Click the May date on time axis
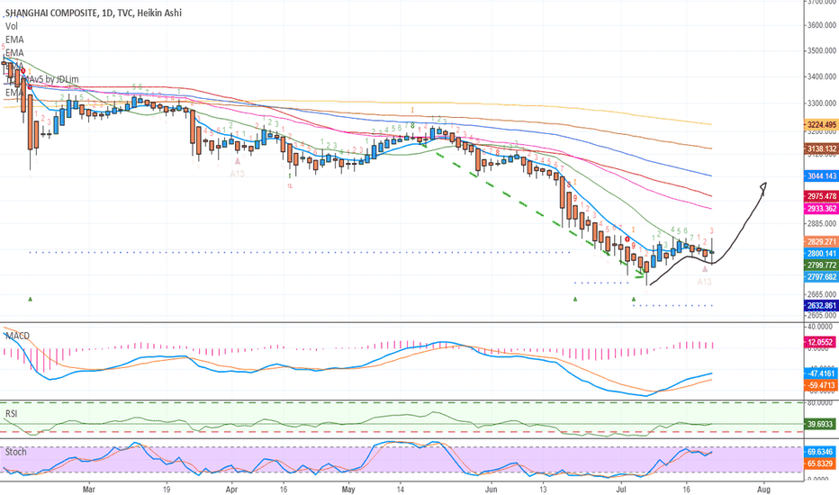 (x=348, y=489)
